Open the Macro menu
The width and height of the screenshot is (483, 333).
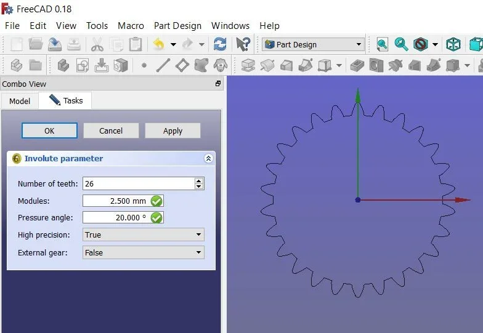coord(131,26)
